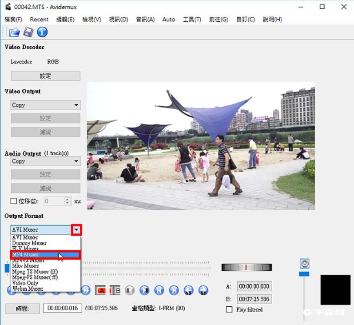Image resolution: width=354 pixels, height=325 pixels.
Task: Open the 音訊(A) menu
Action: [145, 20]
